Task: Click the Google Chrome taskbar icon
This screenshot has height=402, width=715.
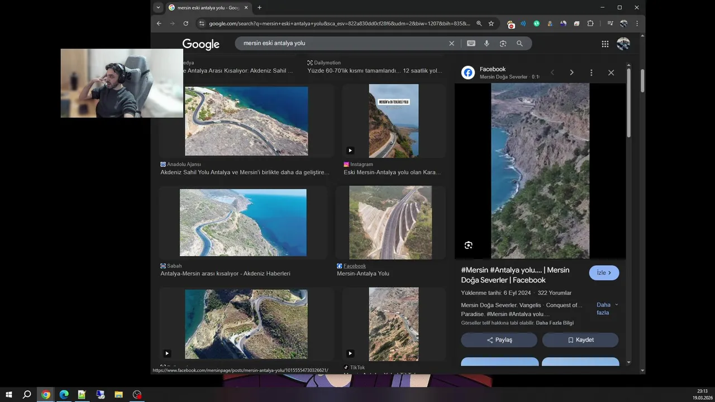Action: [46, 395]
